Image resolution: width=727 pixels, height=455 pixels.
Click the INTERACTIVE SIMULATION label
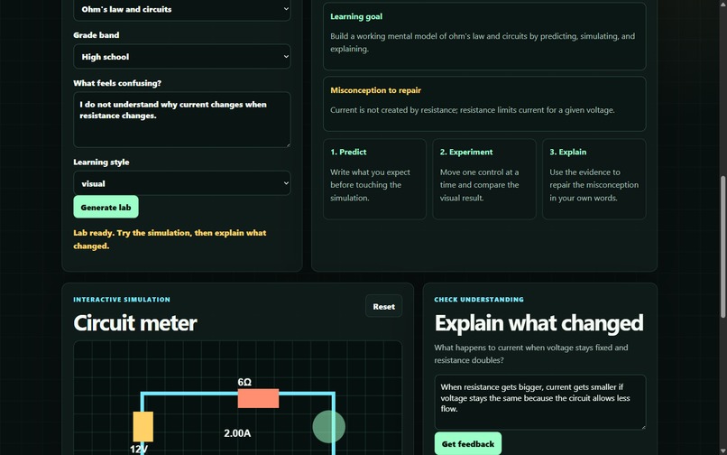tap(122, 300)
